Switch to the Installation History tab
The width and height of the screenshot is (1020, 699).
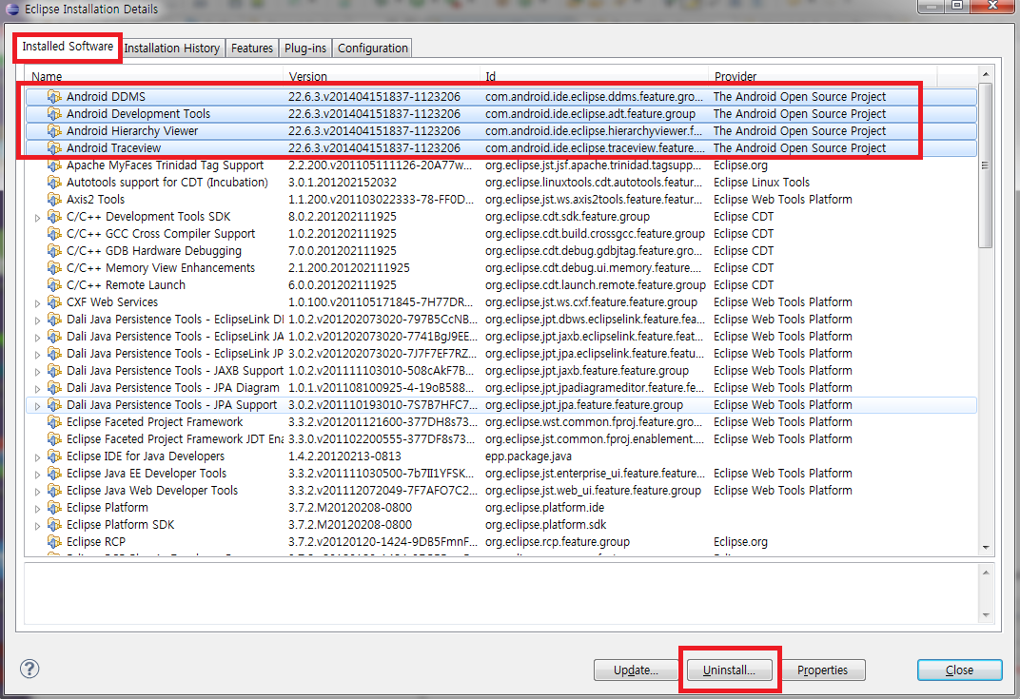[172, 48]
